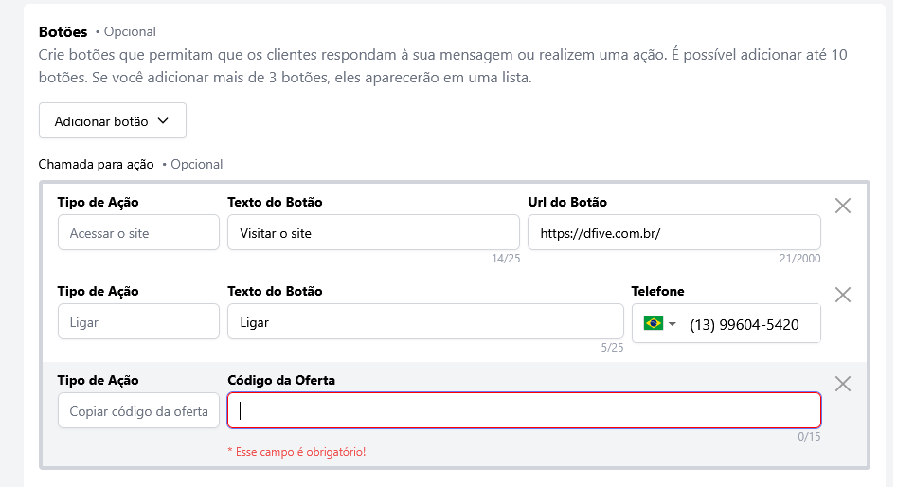
Task: Remove the 'Visitar o site' button row
Action: click(842, 206)
